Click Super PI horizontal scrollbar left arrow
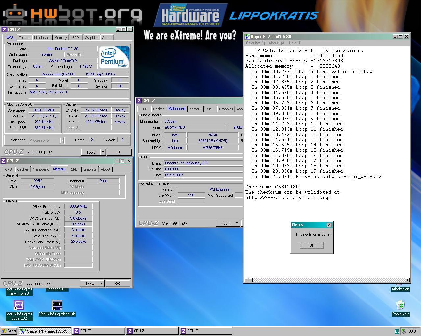The height and width of the screenshot is (336, 421). coord(246,280)
